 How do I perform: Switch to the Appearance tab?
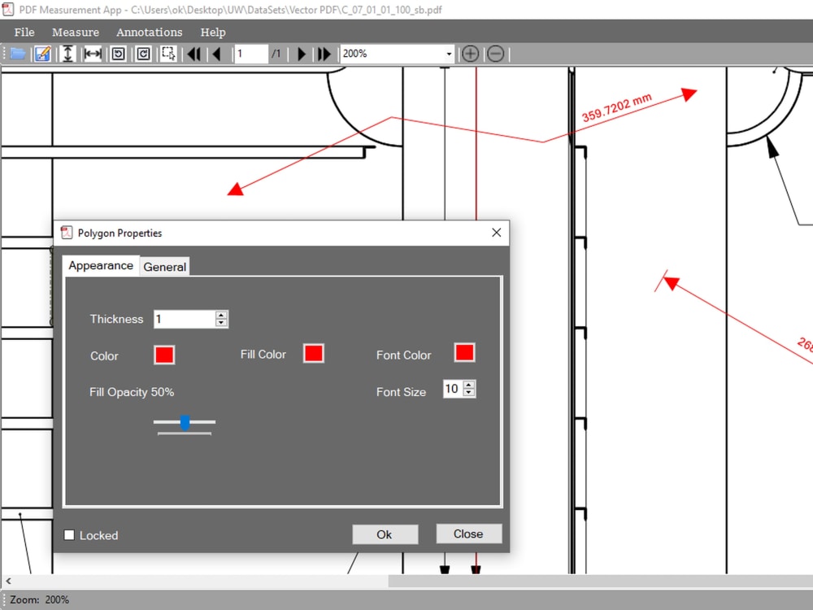point(101,266)
